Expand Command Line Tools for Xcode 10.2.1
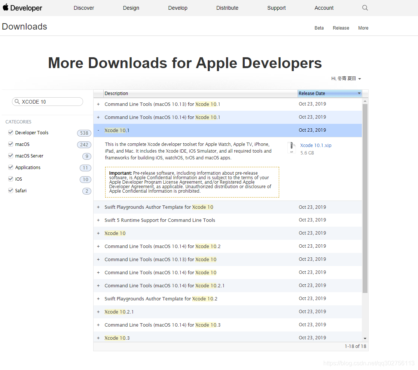The height and width of the screenshot is (370, 418). pyautogui.click(x=98, y=286)
